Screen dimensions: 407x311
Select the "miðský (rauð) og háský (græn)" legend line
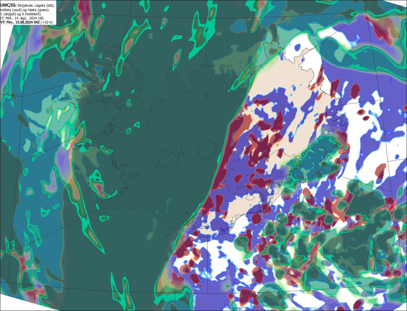point(24,10)
